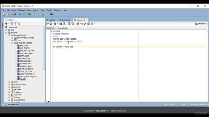
Task: Expand the DEPARTMENT_MASTER table node
Action: coord(12,38)
